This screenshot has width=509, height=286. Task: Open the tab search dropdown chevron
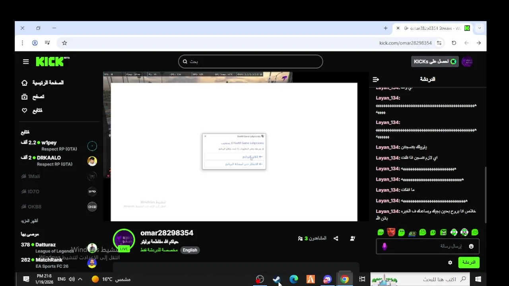point(479,28)
